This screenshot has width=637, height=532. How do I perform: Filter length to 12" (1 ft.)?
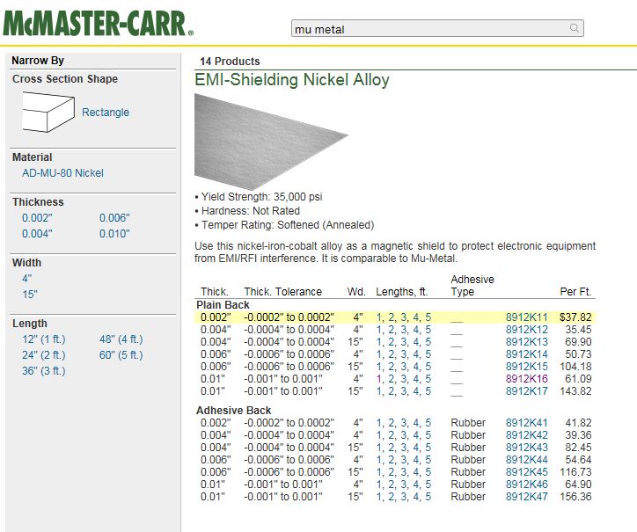tap(43, 339)
